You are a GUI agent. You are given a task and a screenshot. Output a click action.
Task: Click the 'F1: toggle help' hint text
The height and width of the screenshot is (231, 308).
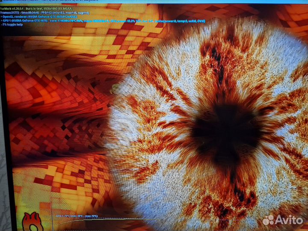point(12,25)
